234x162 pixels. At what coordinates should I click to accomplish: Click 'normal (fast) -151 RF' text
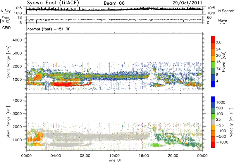[x=49, y=29]
